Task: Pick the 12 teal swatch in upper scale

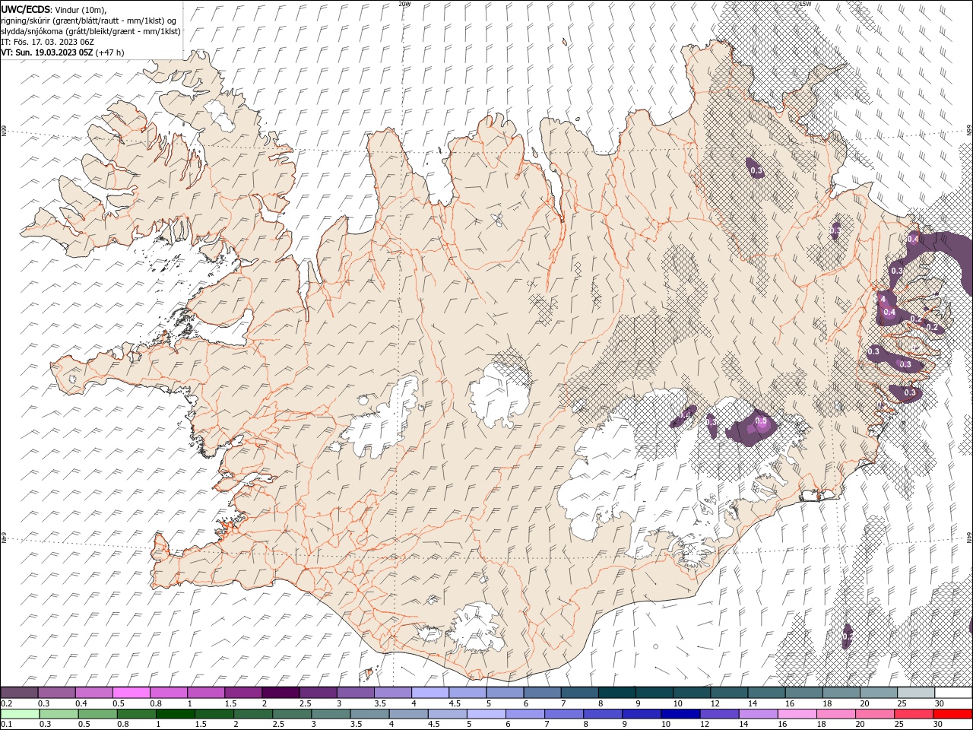Action: (730, 693)
